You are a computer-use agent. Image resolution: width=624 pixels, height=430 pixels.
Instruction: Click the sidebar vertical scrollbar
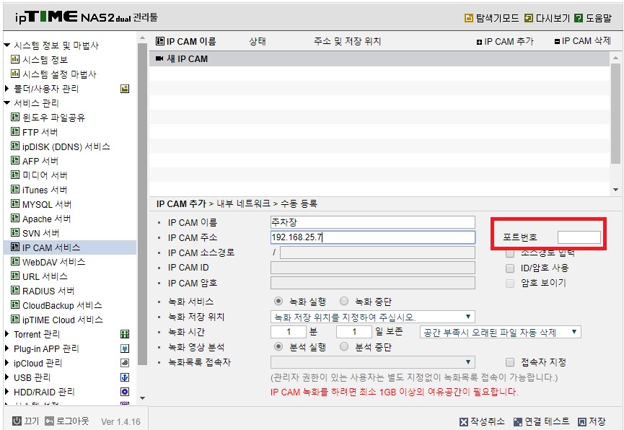coord(142,204)
